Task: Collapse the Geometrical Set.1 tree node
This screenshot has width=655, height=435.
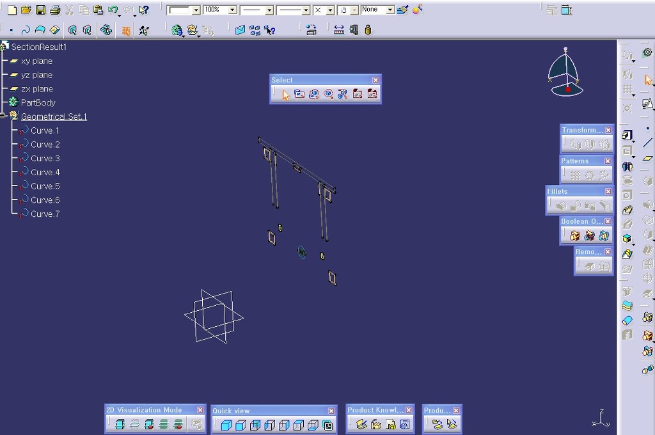Action: coord(3,116)
